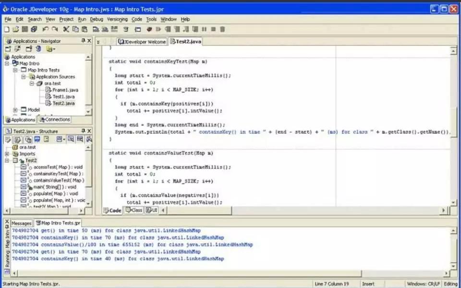Pin the Test2.java Structure panel
Screen dimensions: 461x288
(x=83, y=130)
